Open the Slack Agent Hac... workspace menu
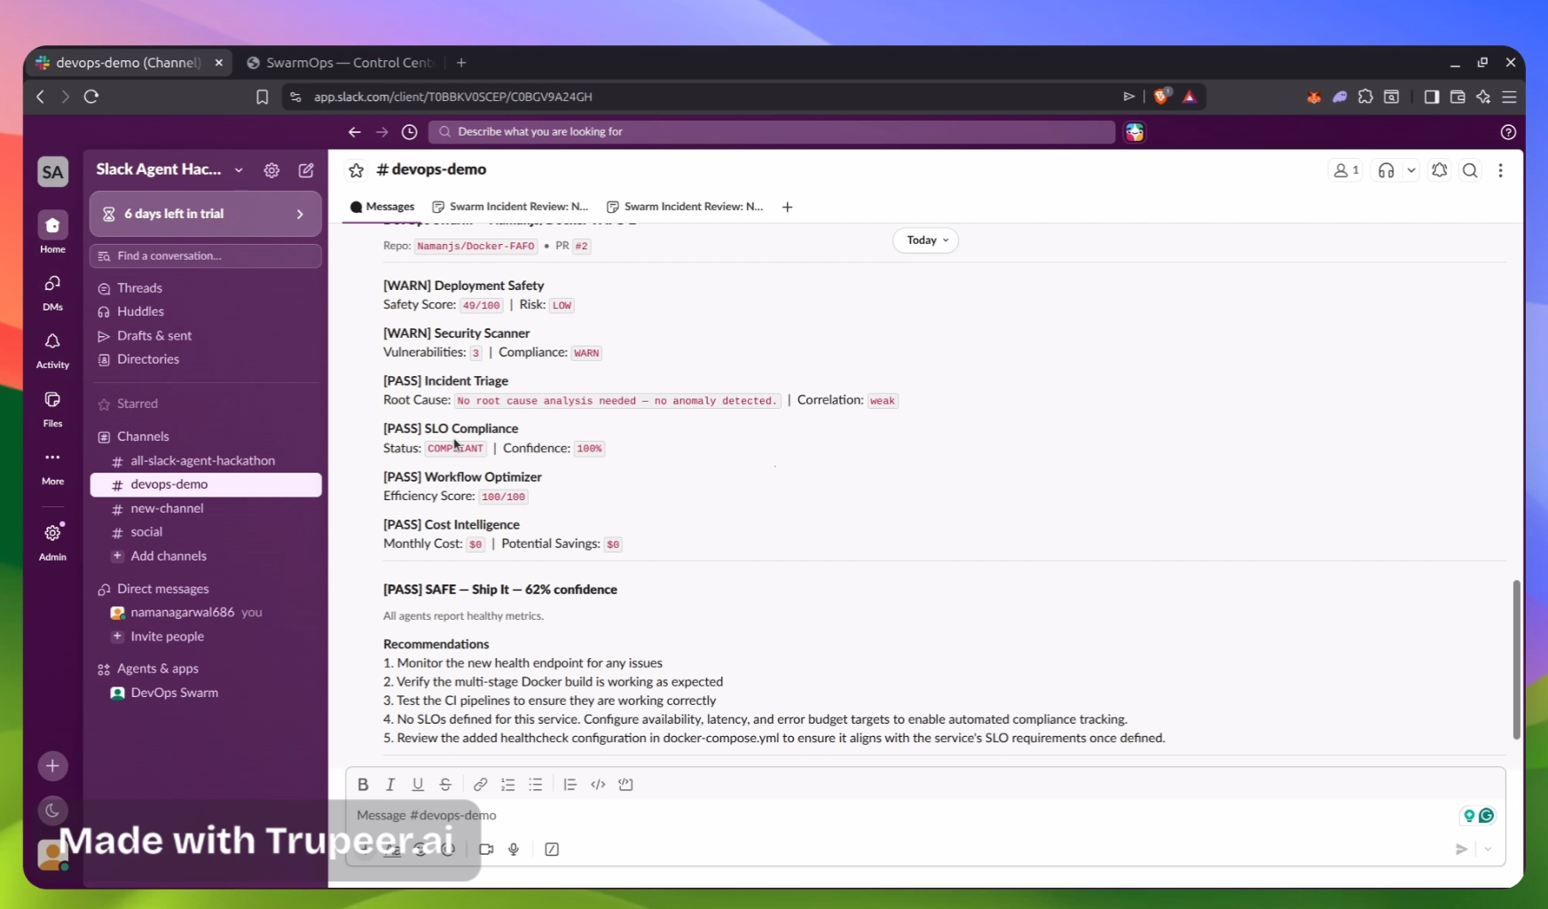 [169, 169]
